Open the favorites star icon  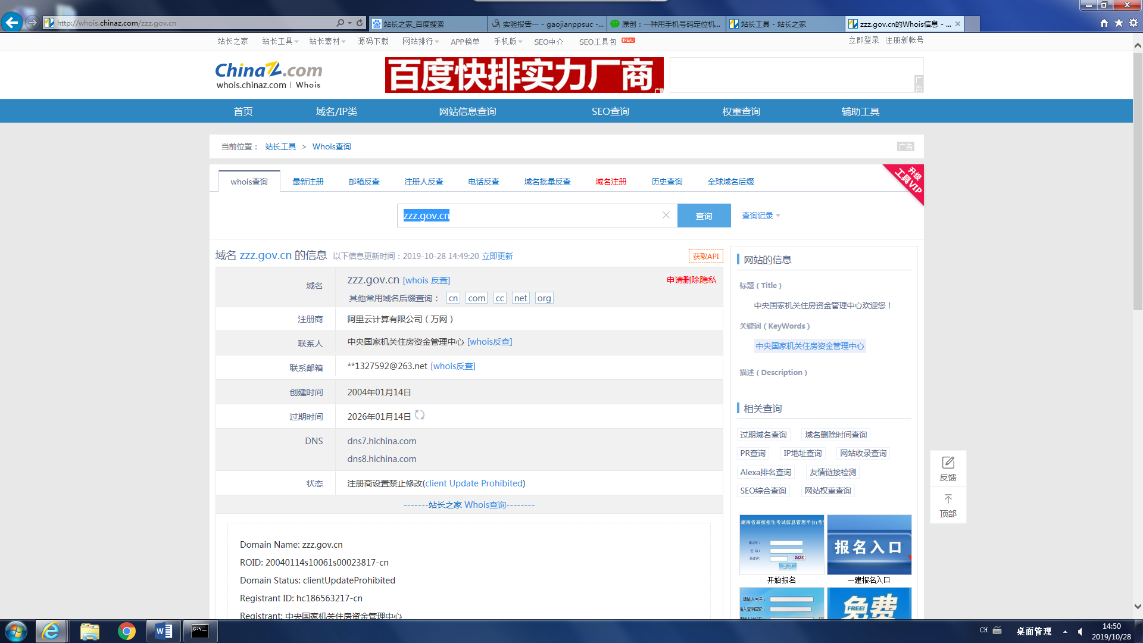(1119, 23)
